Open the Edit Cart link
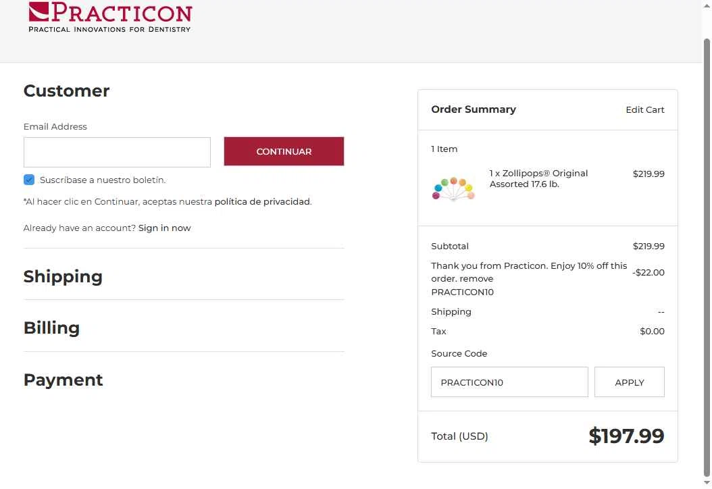Image resolution: width=712 pixels, height=489 pixels. point(645,110)
